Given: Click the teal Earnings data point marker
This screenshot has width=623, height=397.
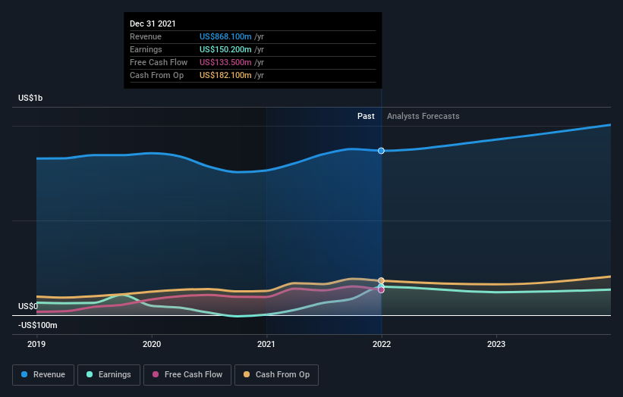Looking at the screenshot, I should [x=381, y=286].
